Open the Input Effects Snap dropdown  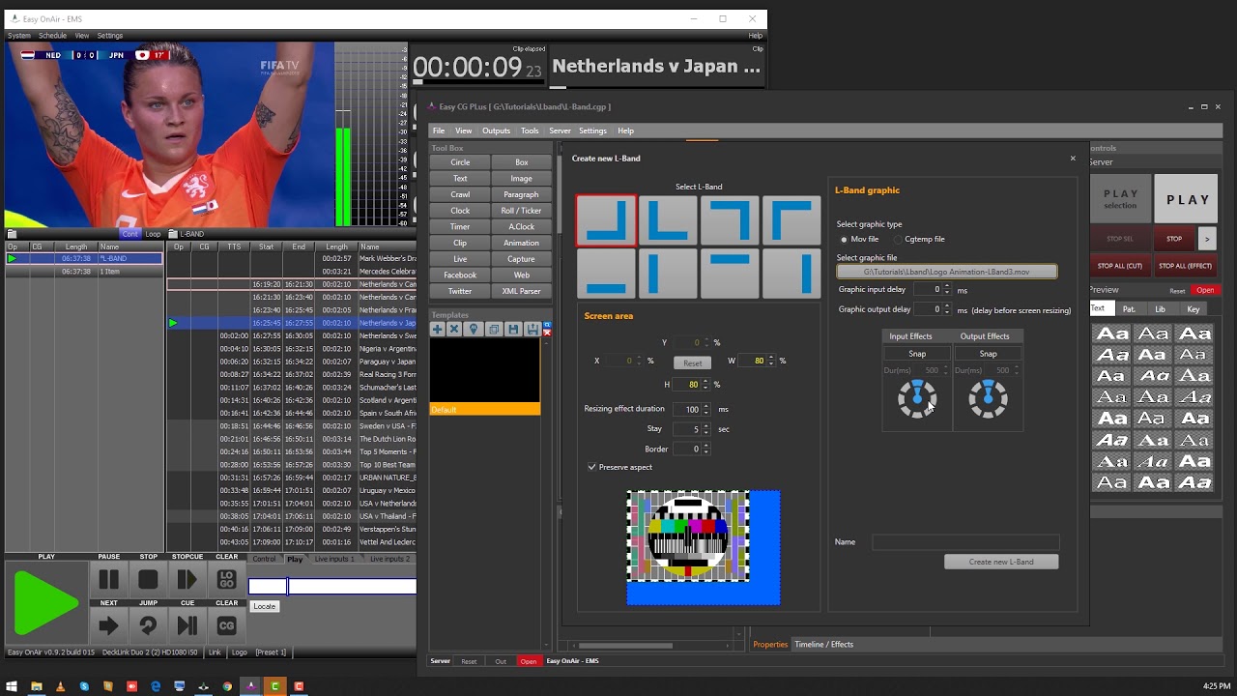pyautogui.click(x=916, y=354)
